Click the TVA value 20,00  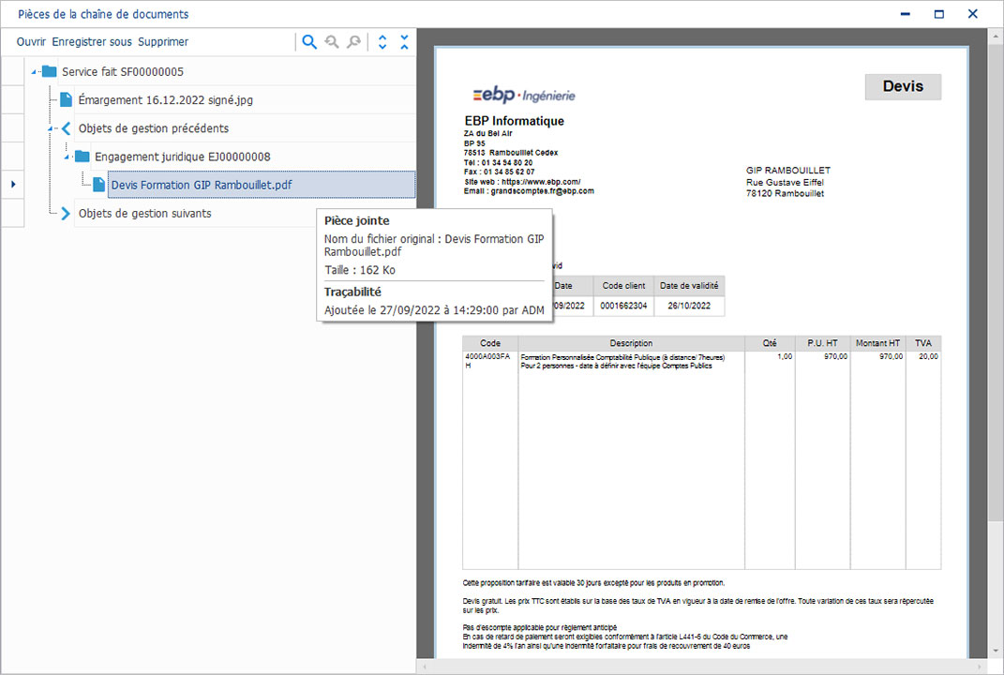[x=928, y=356]
